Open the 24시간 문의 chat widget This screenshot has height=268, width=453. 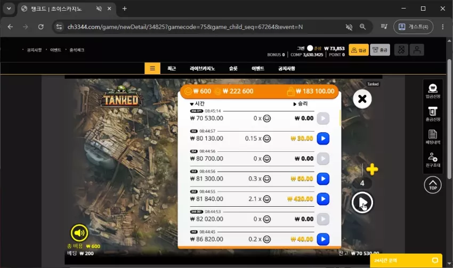tap(406, 261)
